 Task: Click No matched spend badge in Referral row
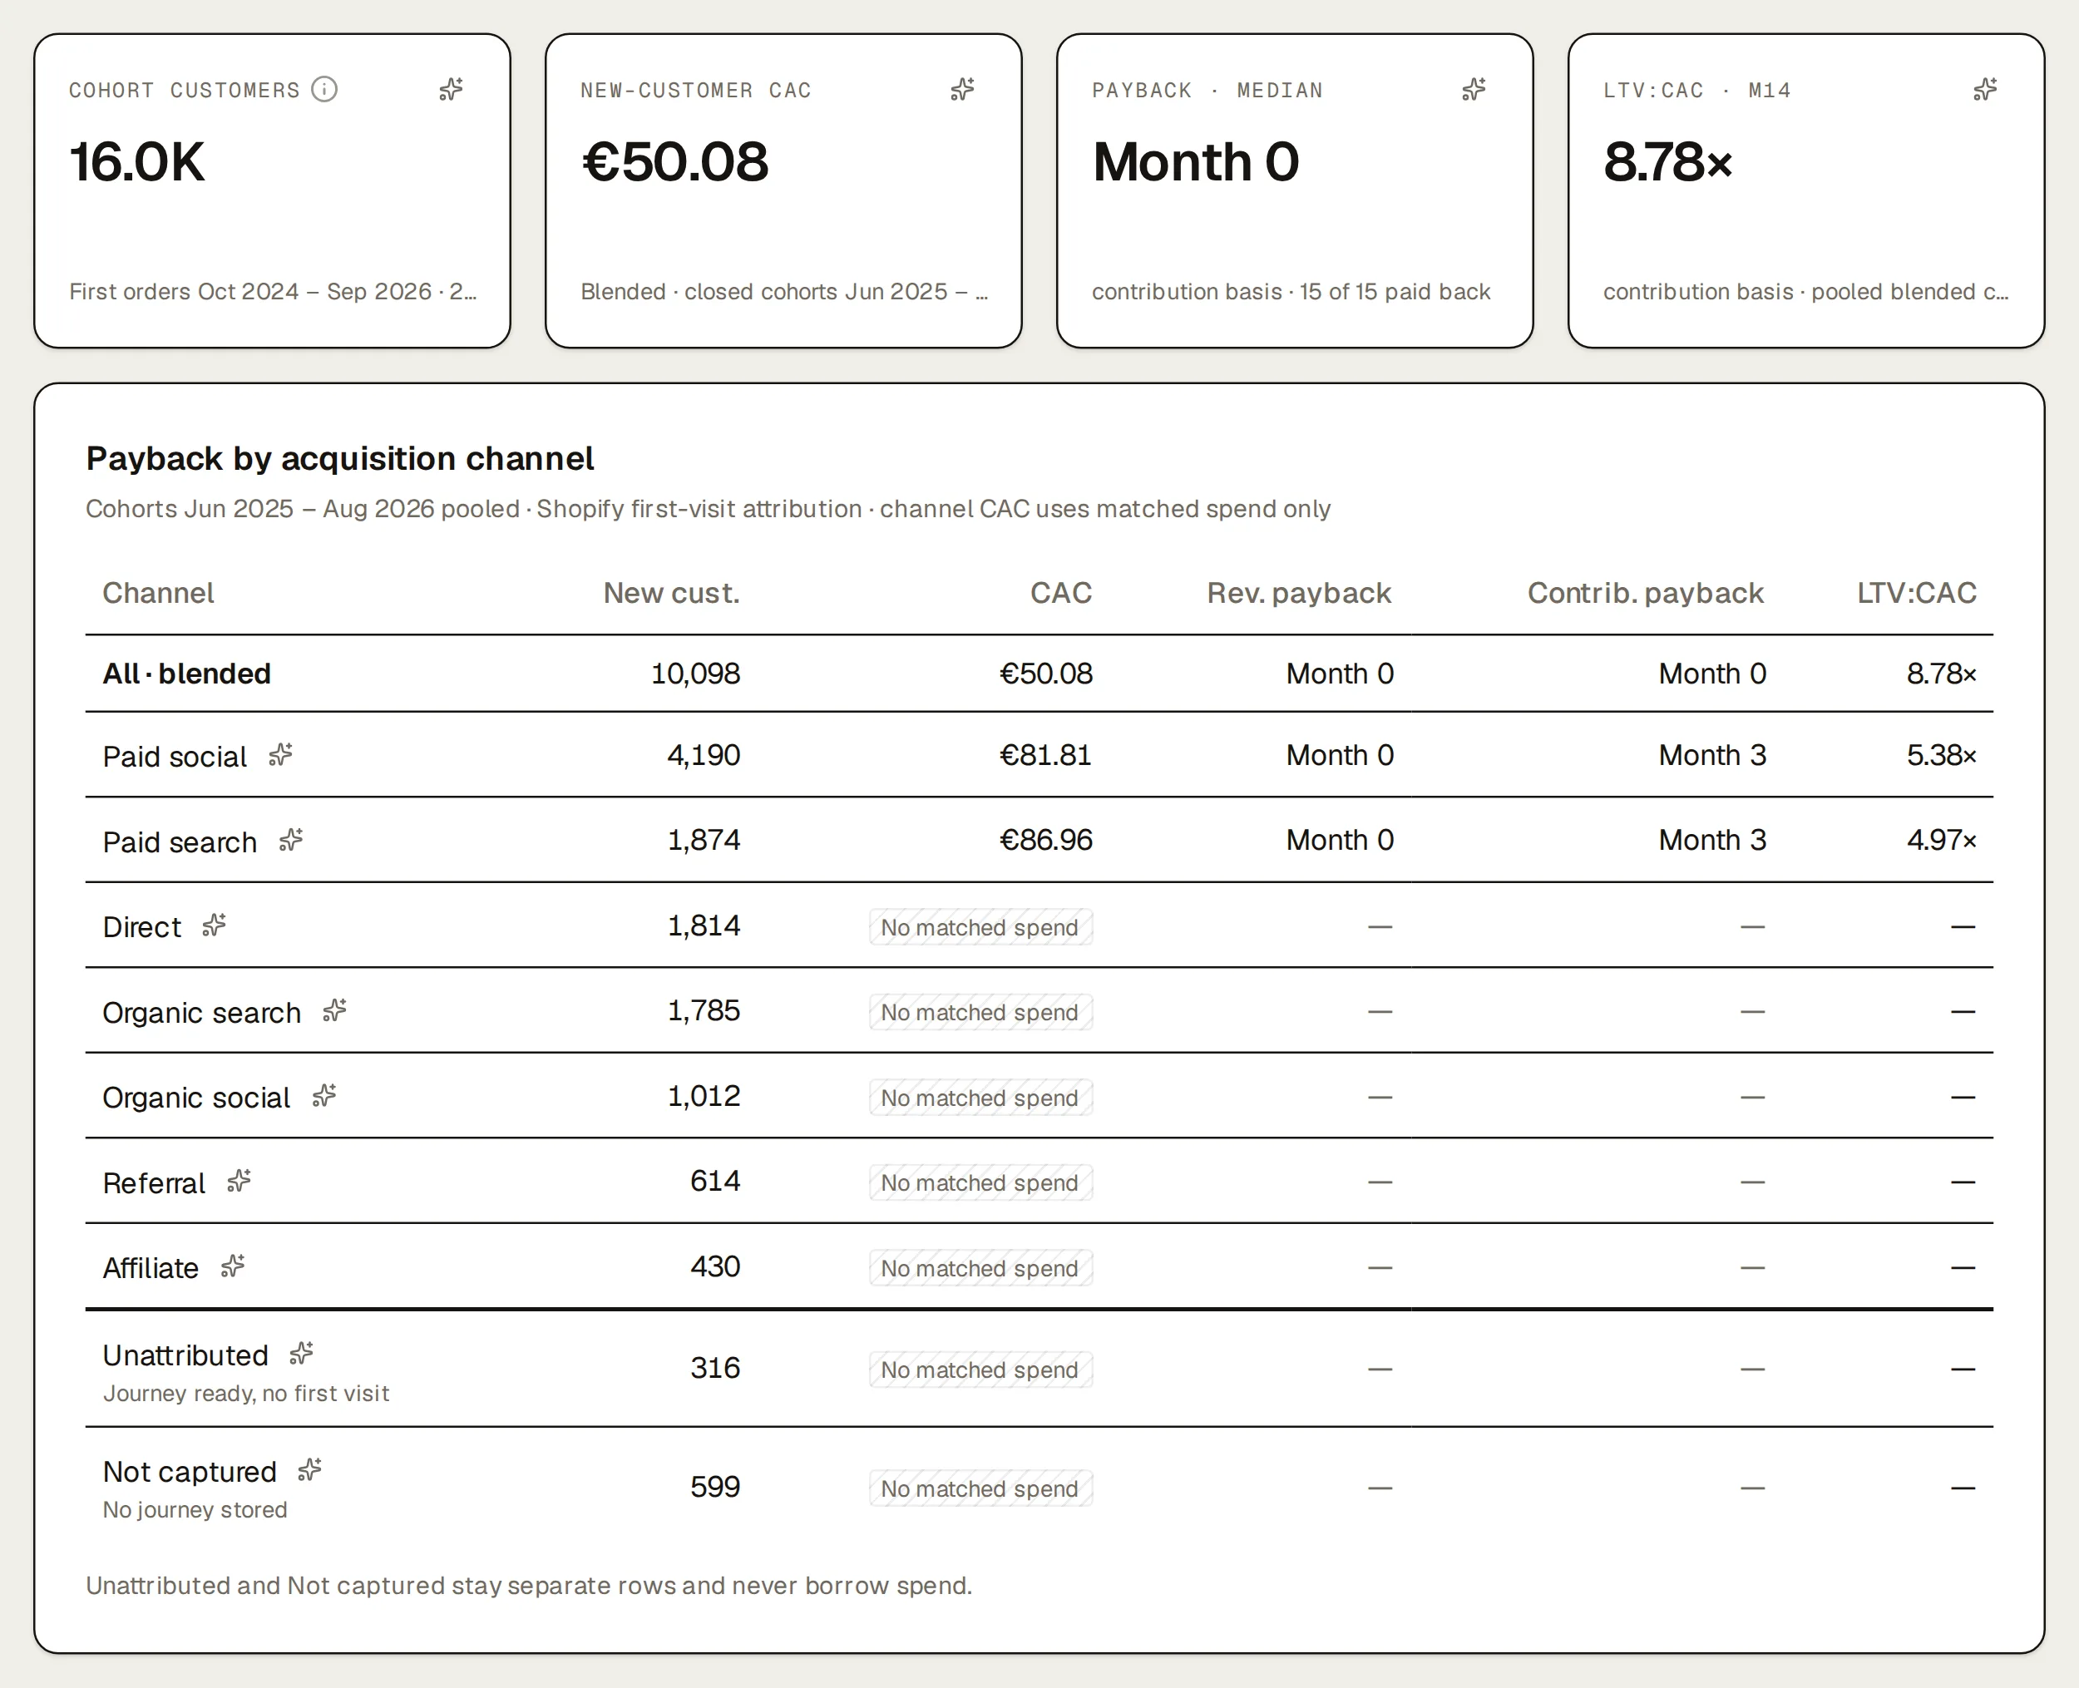click(x=980, y=1183)
